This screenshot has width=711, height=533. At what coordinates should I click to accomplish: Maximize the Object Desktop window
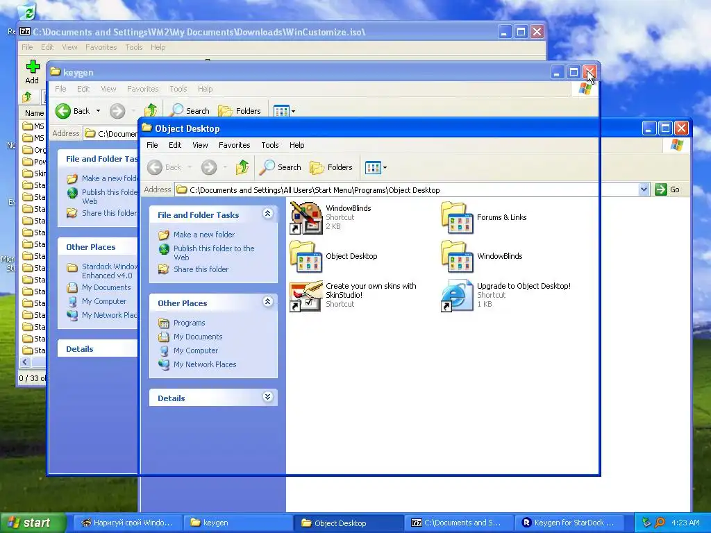tap(664, 128)
